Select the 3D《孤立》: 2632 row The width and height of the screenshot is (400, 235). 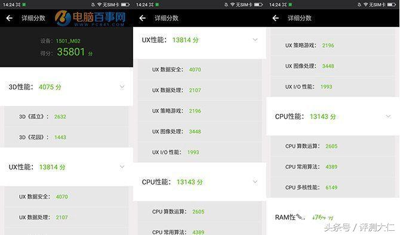tap(66, 116)
